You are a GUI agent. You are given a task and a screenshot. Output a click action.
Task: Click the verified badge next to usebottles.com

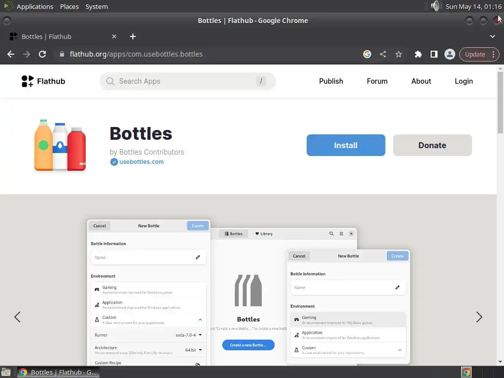coord(114,162)
